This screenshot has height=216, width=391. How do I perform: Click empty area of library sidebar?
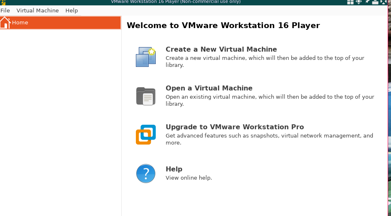pos(60,124)
